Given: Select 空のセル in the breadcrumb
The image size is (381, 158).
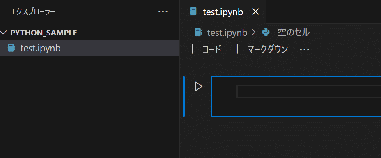Looking at the screenshot, I should click(294, 33).
